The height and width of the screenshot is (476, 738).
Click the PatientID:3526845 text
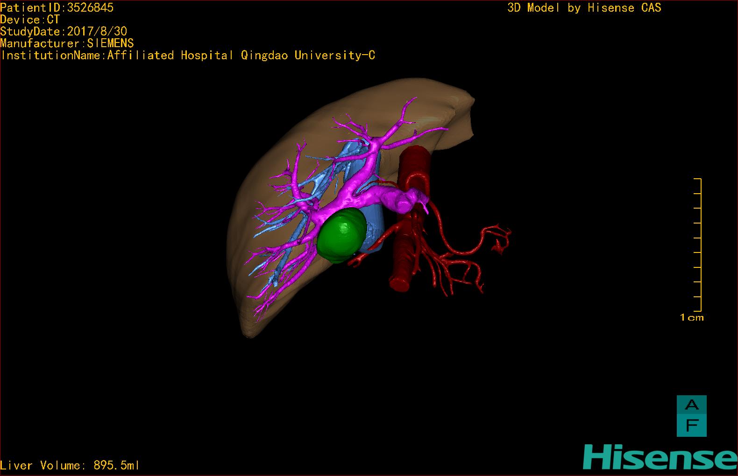(57, 7)
